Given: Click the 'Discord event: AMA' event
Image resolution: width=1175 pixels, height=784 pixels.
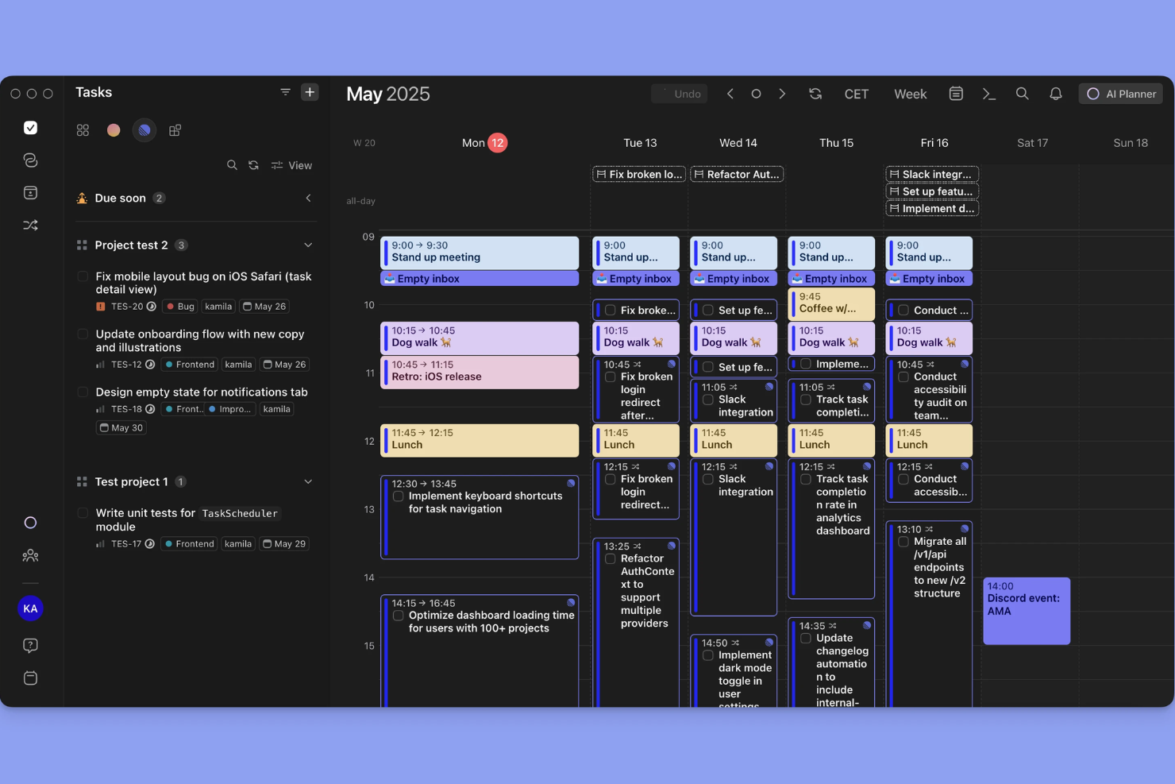Looking at the screenshot, I should [1026, 610].
